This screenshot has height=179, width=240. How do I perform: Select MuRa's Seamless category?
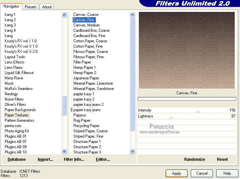[x=19, y=89]
